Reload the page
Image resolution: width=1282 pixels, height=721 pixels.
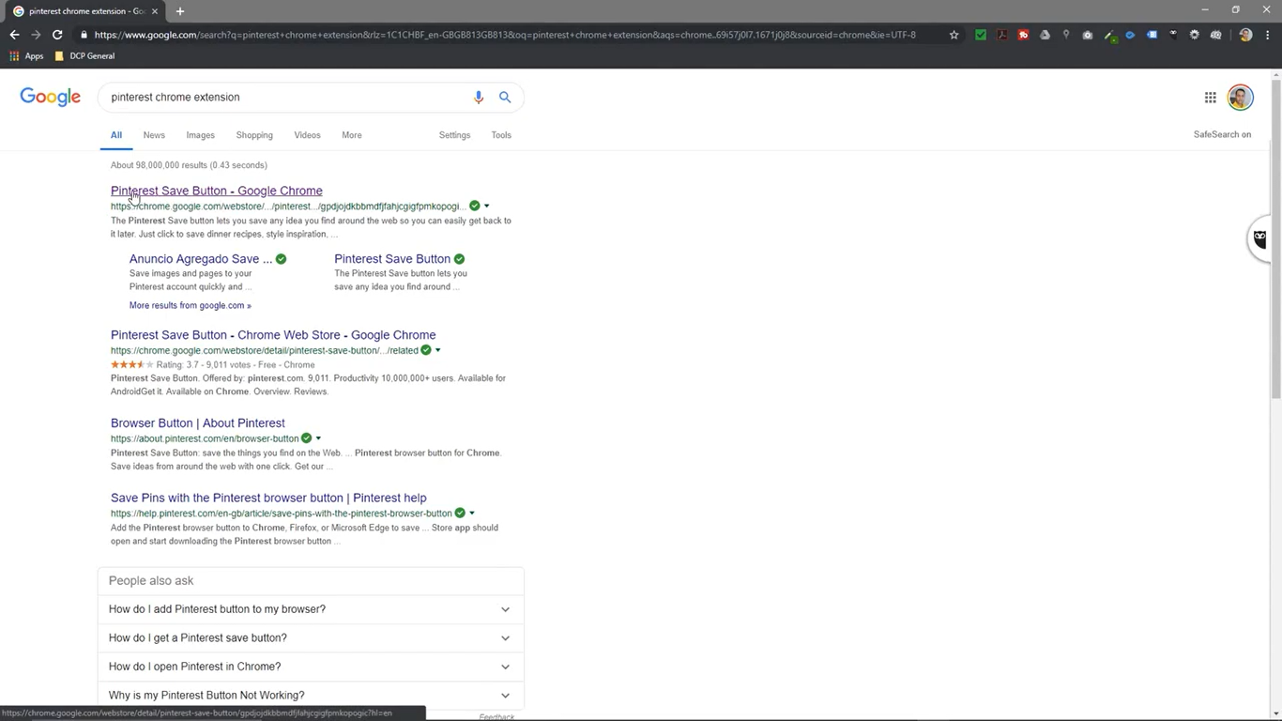[x=57, y=35]
